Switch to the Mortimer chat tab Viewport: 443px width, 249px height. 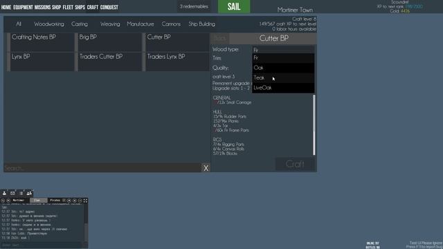pos(19,201)
